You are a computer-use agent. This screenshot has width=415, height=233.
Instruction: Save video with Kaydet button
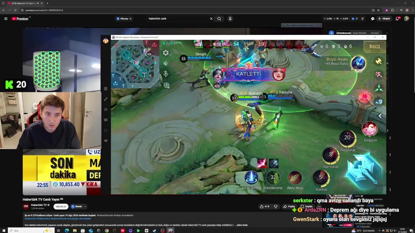point(306,206)
